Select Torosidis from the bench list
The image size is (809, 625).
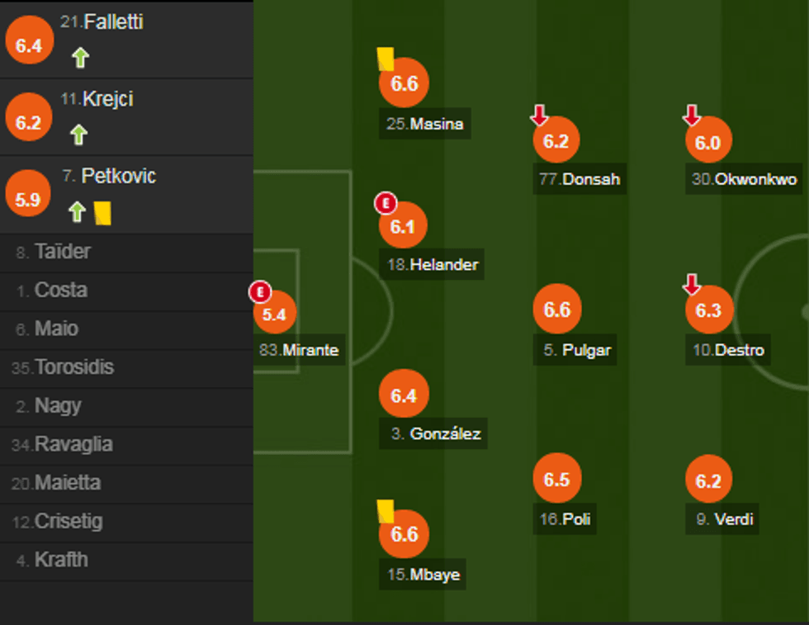(74, 367)
